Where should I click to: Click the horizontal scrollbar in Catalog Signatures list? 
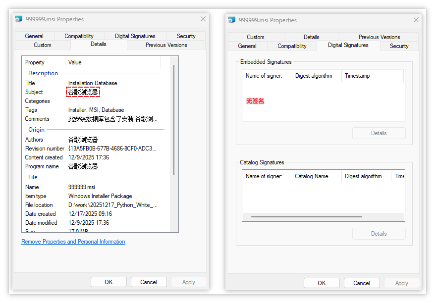(306, 216)
